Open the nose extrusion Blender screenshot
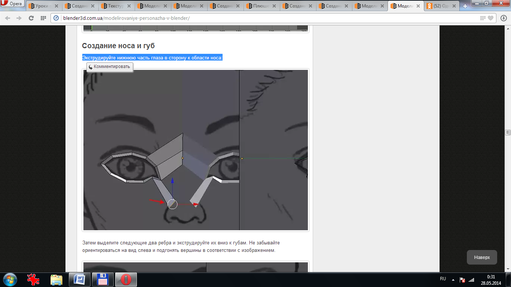 click(196, 150)
